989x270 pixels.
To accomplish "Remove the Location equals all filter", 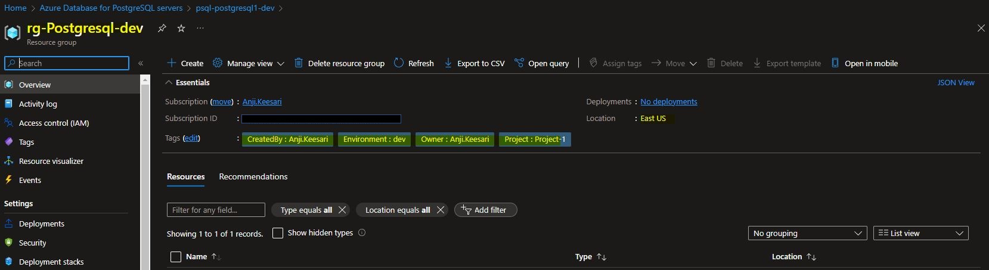I will [441, 210].
